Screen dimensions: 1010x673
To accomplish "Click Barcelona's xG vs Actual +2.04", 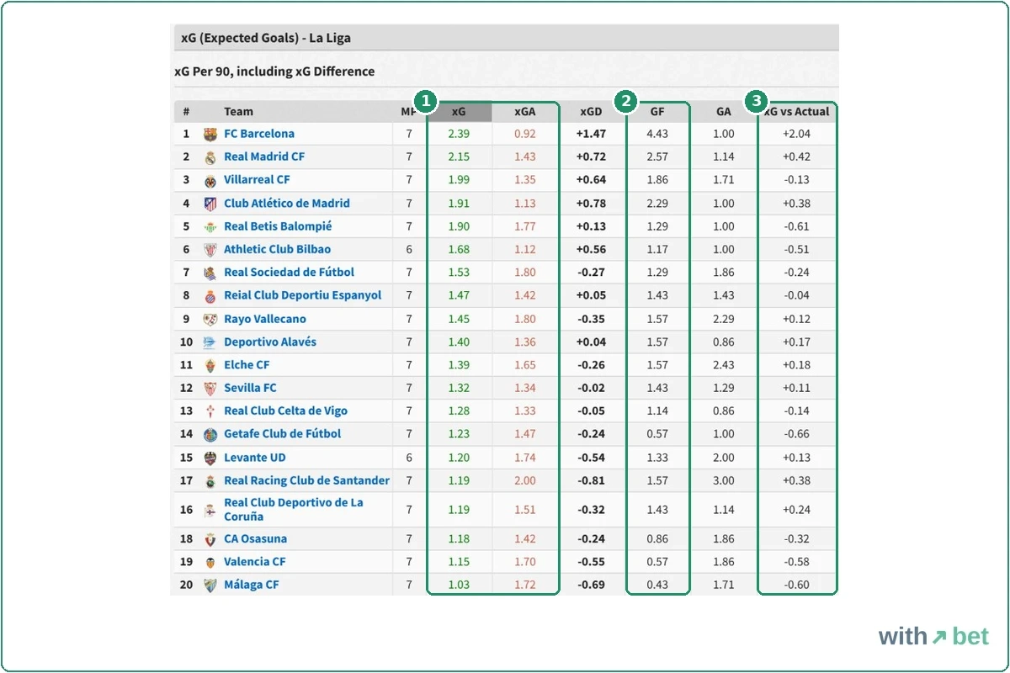I will click(796, 134).
